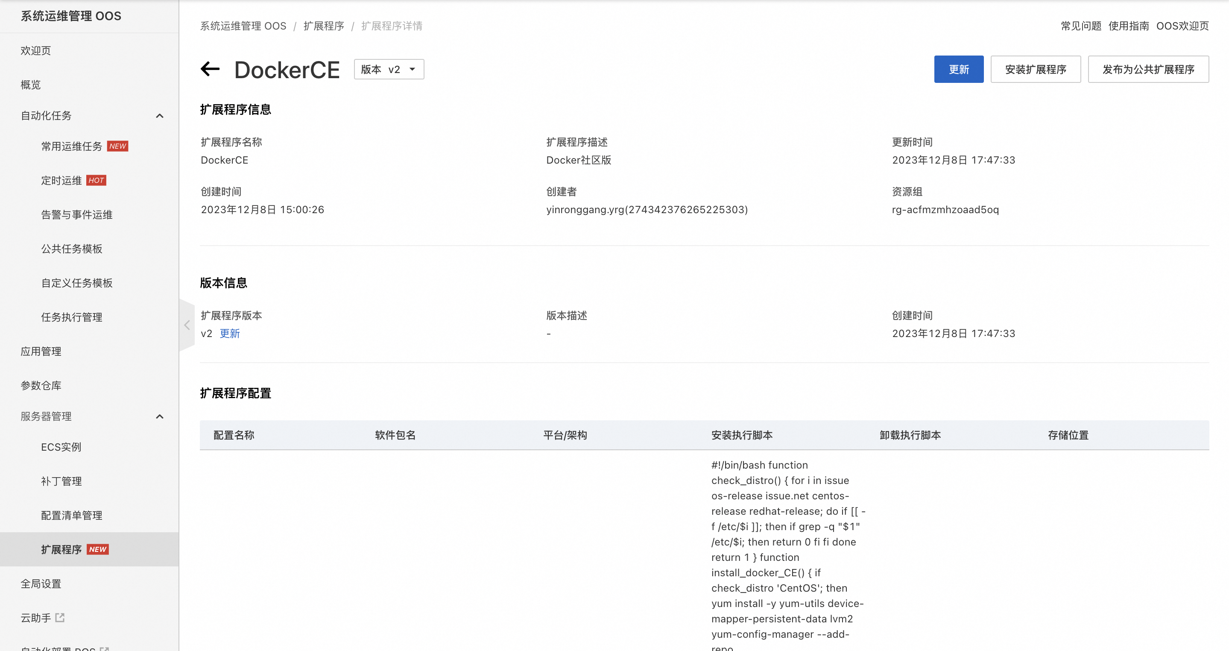The height and width of the screenshot is (651, 1229).
Task: Open 公共任务模板 page
Action: 72,249
